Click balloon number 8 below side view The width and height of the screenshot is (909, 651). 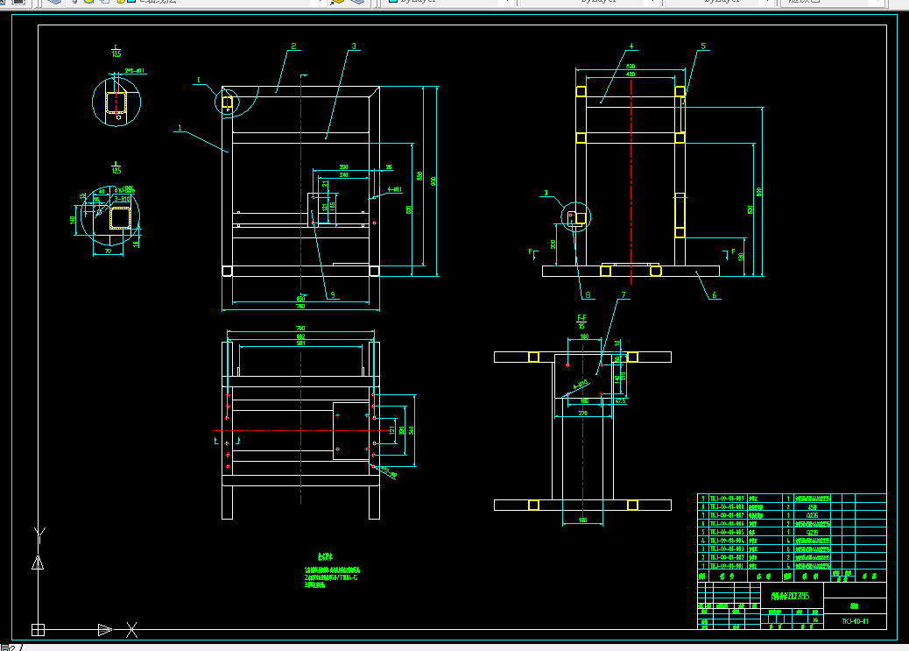(588, 294)
